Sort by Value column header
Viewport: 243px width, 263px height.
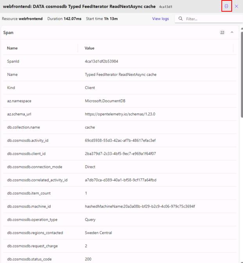click(x=89, y=48)
